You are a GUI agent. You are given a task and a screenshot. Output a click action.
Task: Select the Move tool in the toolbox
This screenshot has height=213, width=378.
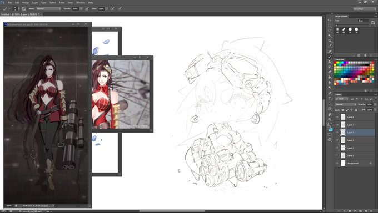click(x=330, y=20)
